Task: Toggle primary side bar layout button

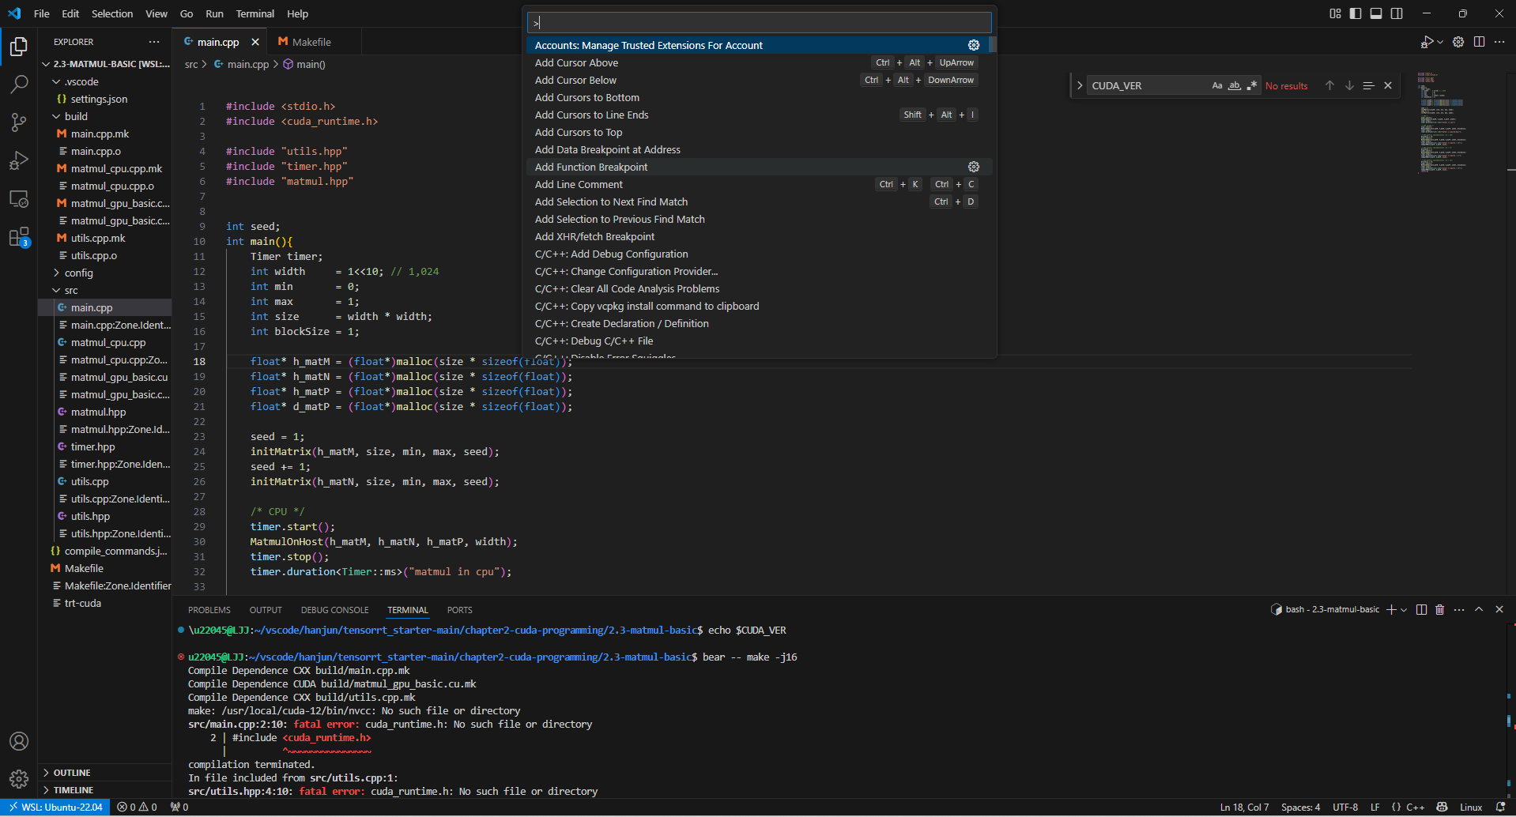Action: 1356,13
